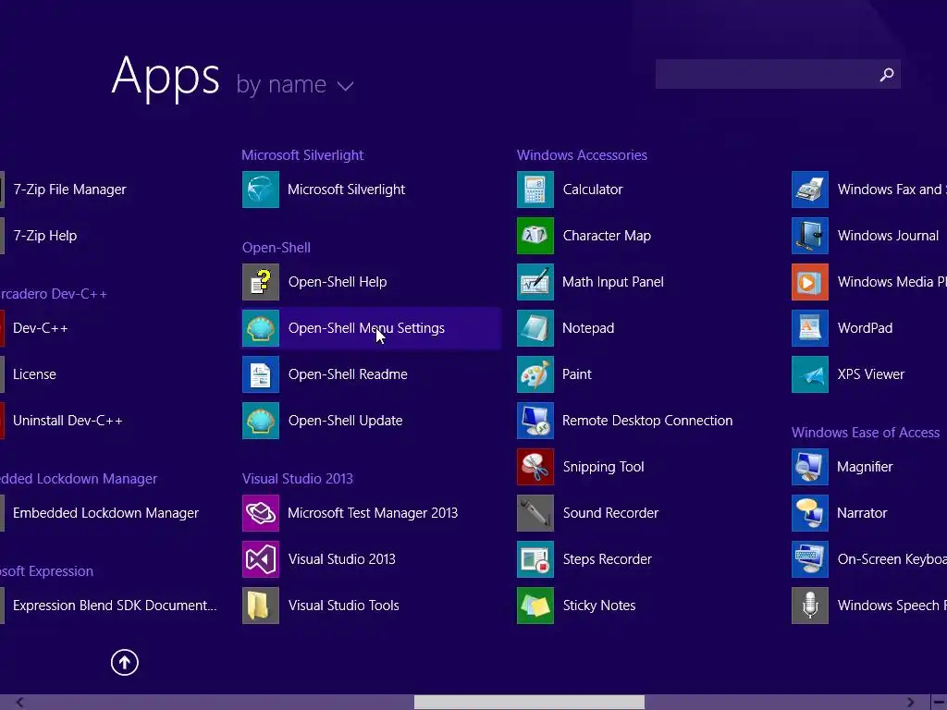
Task: Open the Windows Fax and Scan icon
Action: coord(810,190)
